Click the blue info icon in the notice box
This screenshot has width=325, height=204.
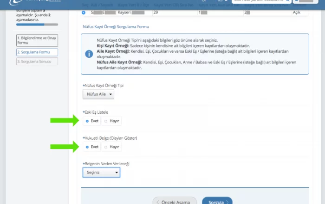(89, 54)
